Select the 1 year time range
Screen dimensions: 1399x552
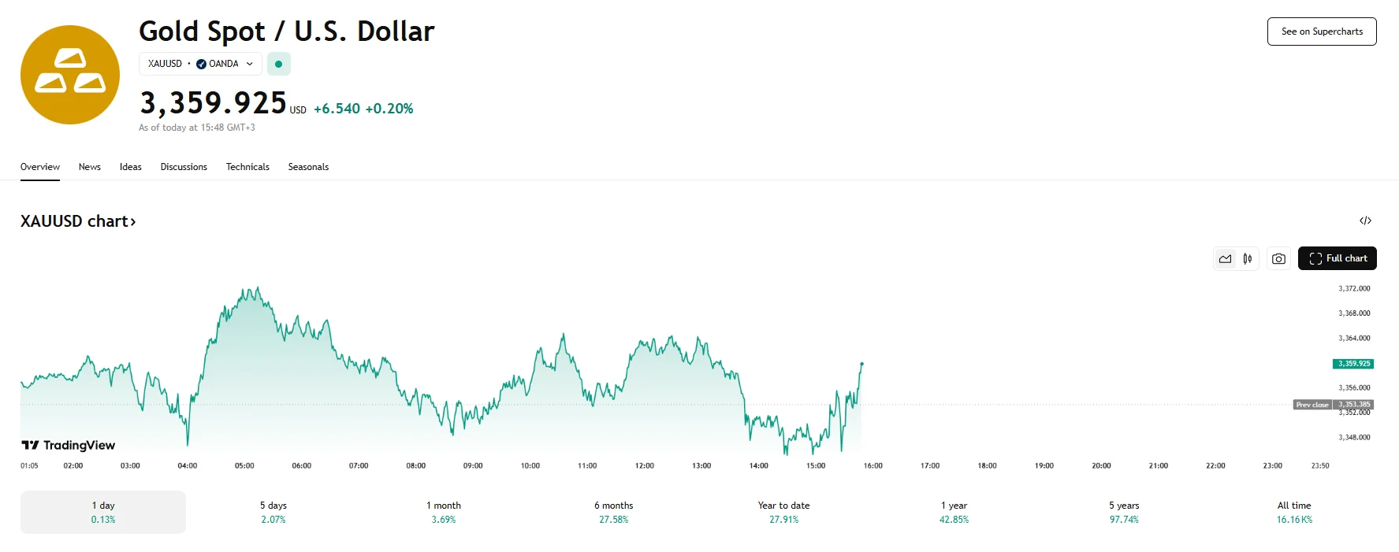[x=954, y=512]
